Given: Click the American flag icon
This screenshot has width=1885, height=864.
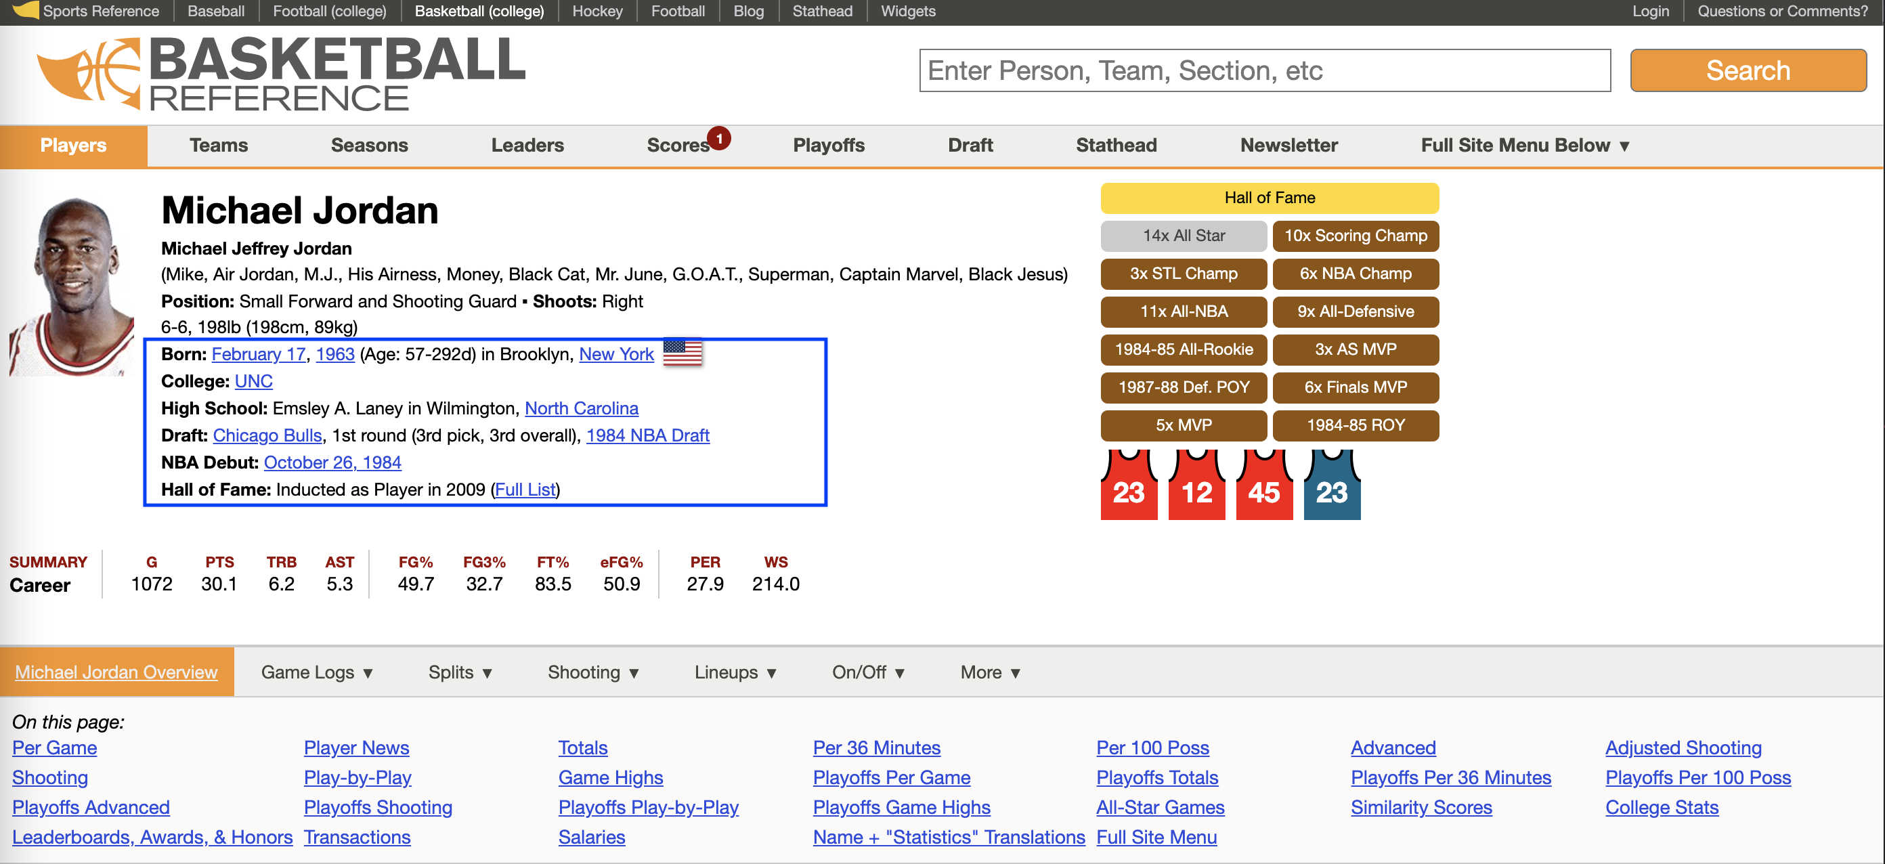Looking at the screenshot, I should [682, 353].
